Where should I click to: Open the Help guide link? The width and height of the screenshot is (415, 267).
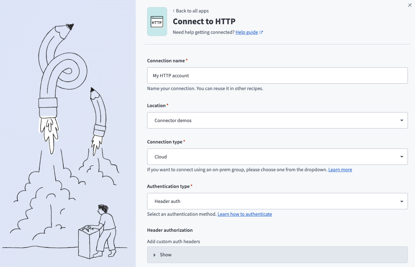[247, 32]
